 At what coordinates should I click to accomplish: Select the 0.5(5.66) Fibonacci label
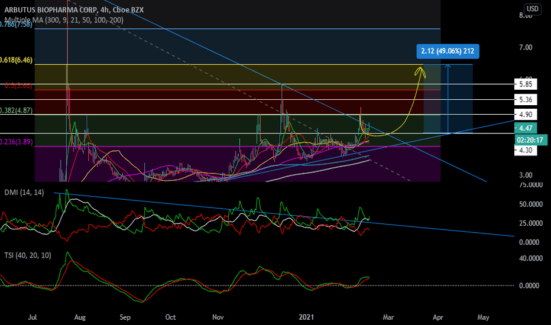click(18, 86)
